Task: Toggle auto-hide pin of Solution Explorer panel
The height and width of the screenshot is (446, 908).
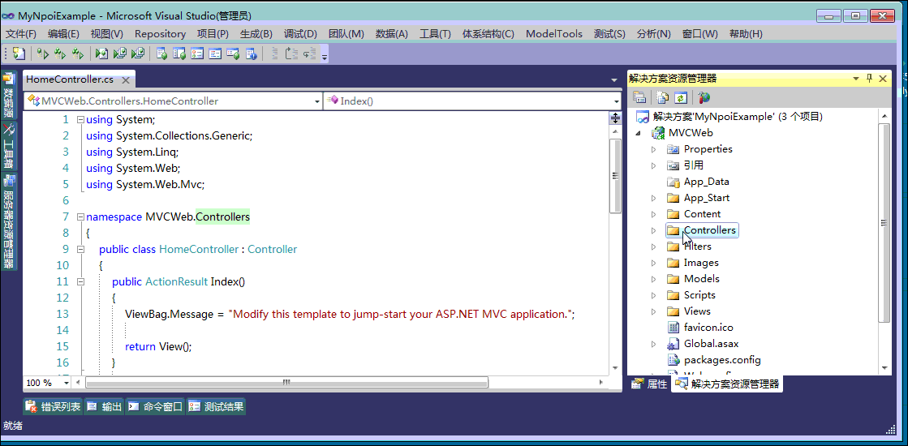Action: [x=869, y=79]
